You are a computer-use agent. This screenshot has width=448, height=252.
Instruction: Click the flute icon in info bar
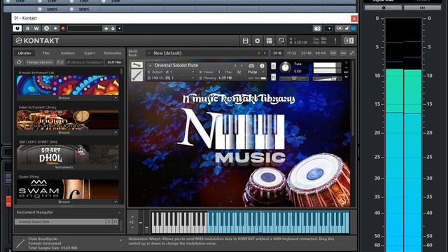[20, 244]
